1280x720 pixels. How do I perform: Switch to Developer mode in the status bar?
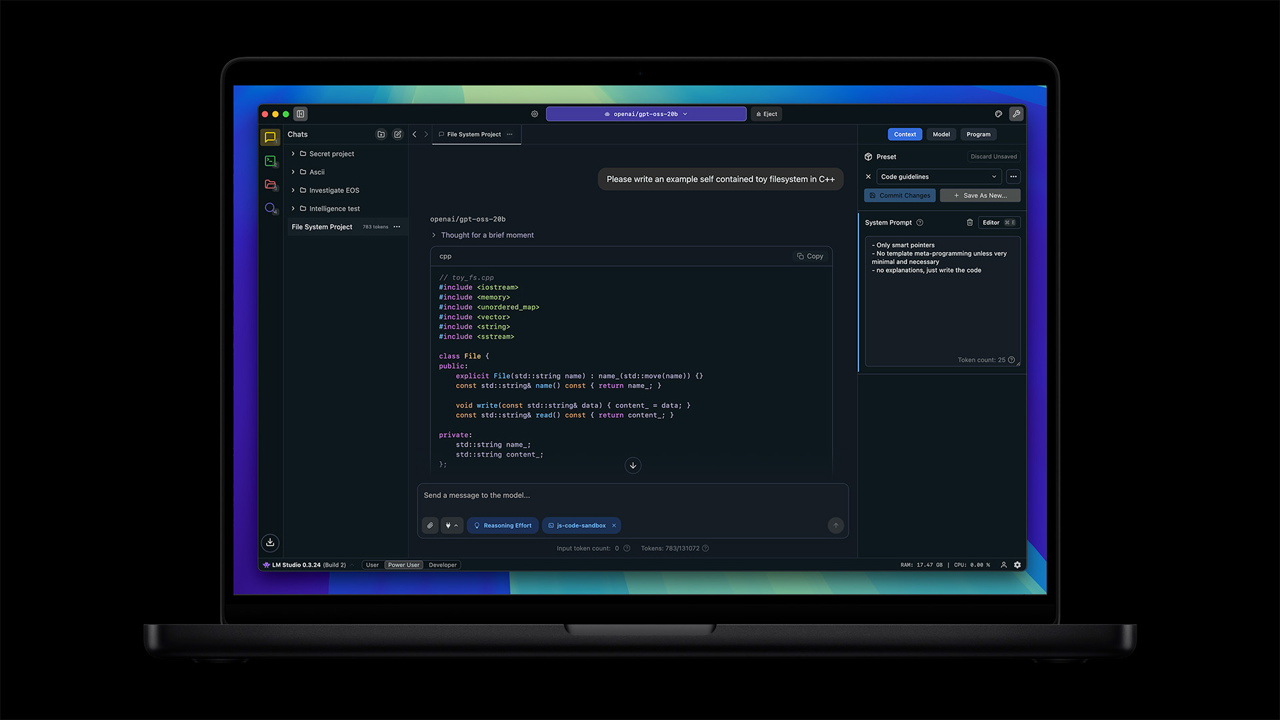point(442,565)
